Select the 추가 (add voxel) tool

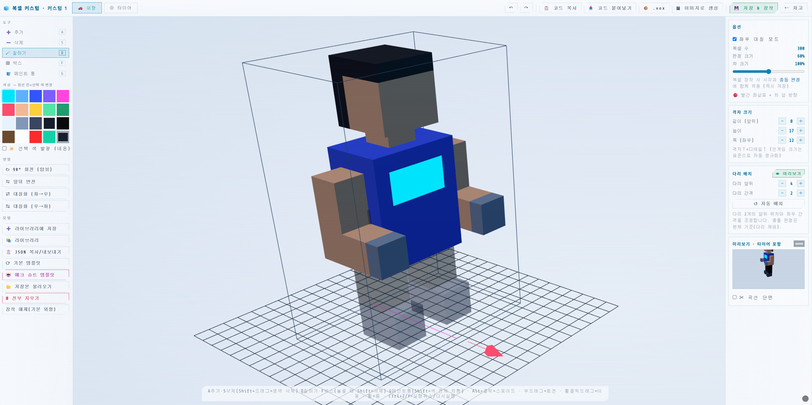click(36, 32)
